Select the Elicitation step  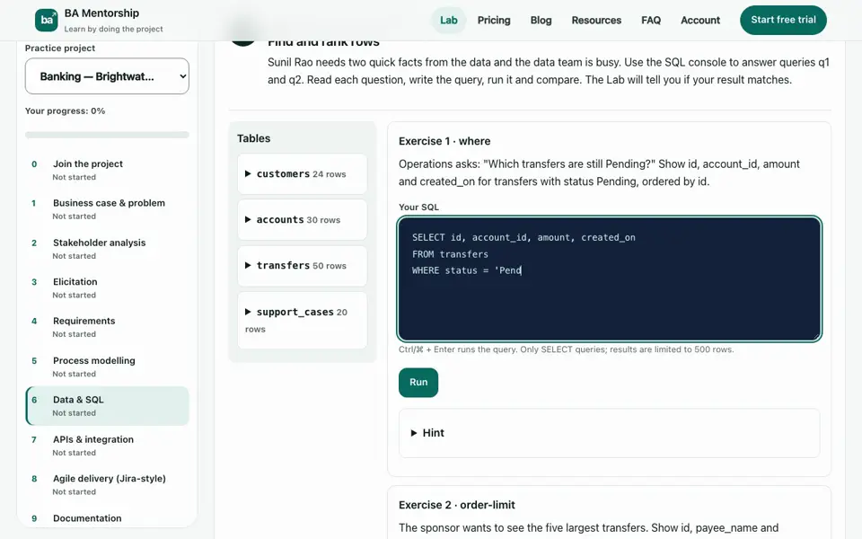click(x=107, y=287)
